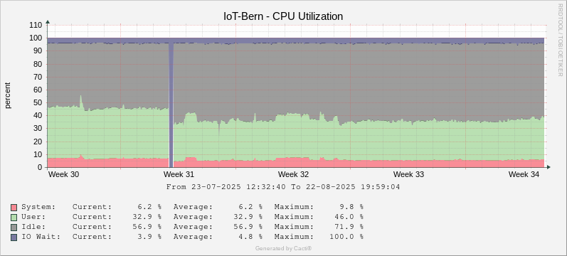Viewport: 567px width, 256px height.
Task: Click the green User legend swatch
Action: (14, 218)
